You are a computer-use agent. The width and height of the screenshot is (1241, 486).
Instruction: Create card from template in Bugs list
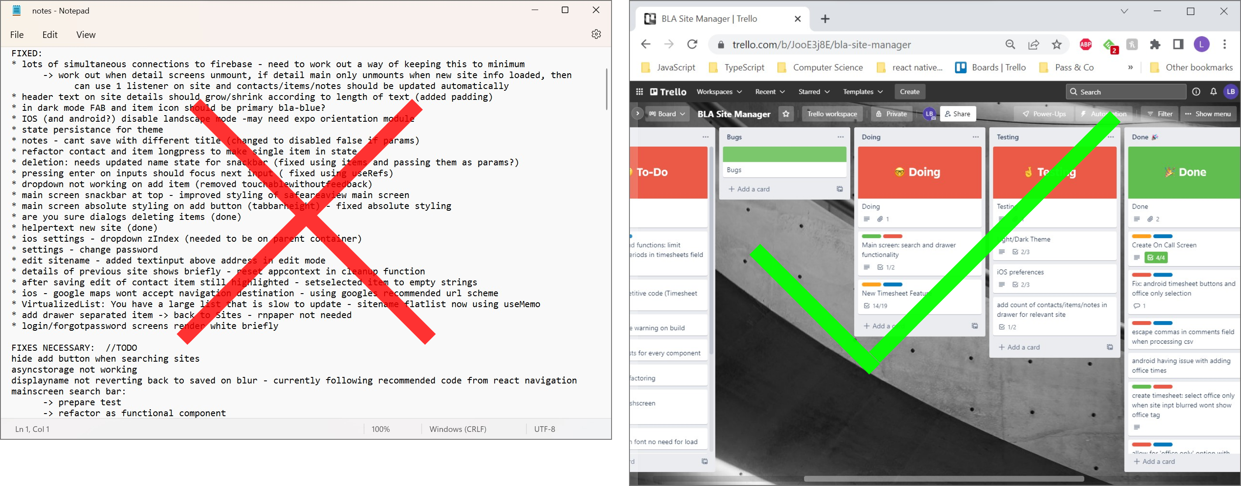pos(840,189)
